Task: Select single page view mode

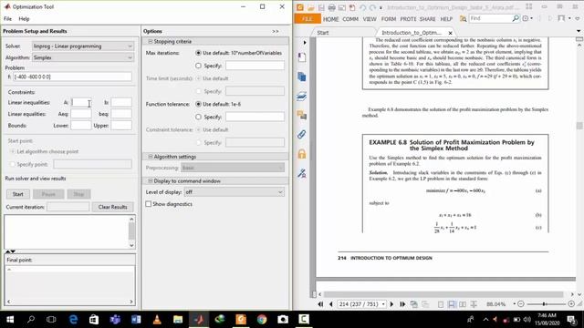Action: point(441,304)
